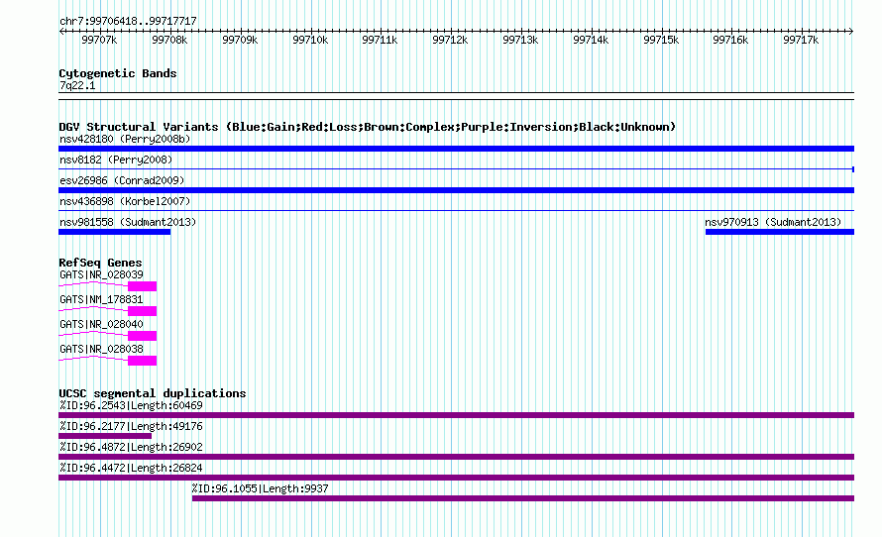The height and width of the screenshot is (537, 882).
Task: Click the chr7:99706418..99717717 region label
Action: point(128,21)
